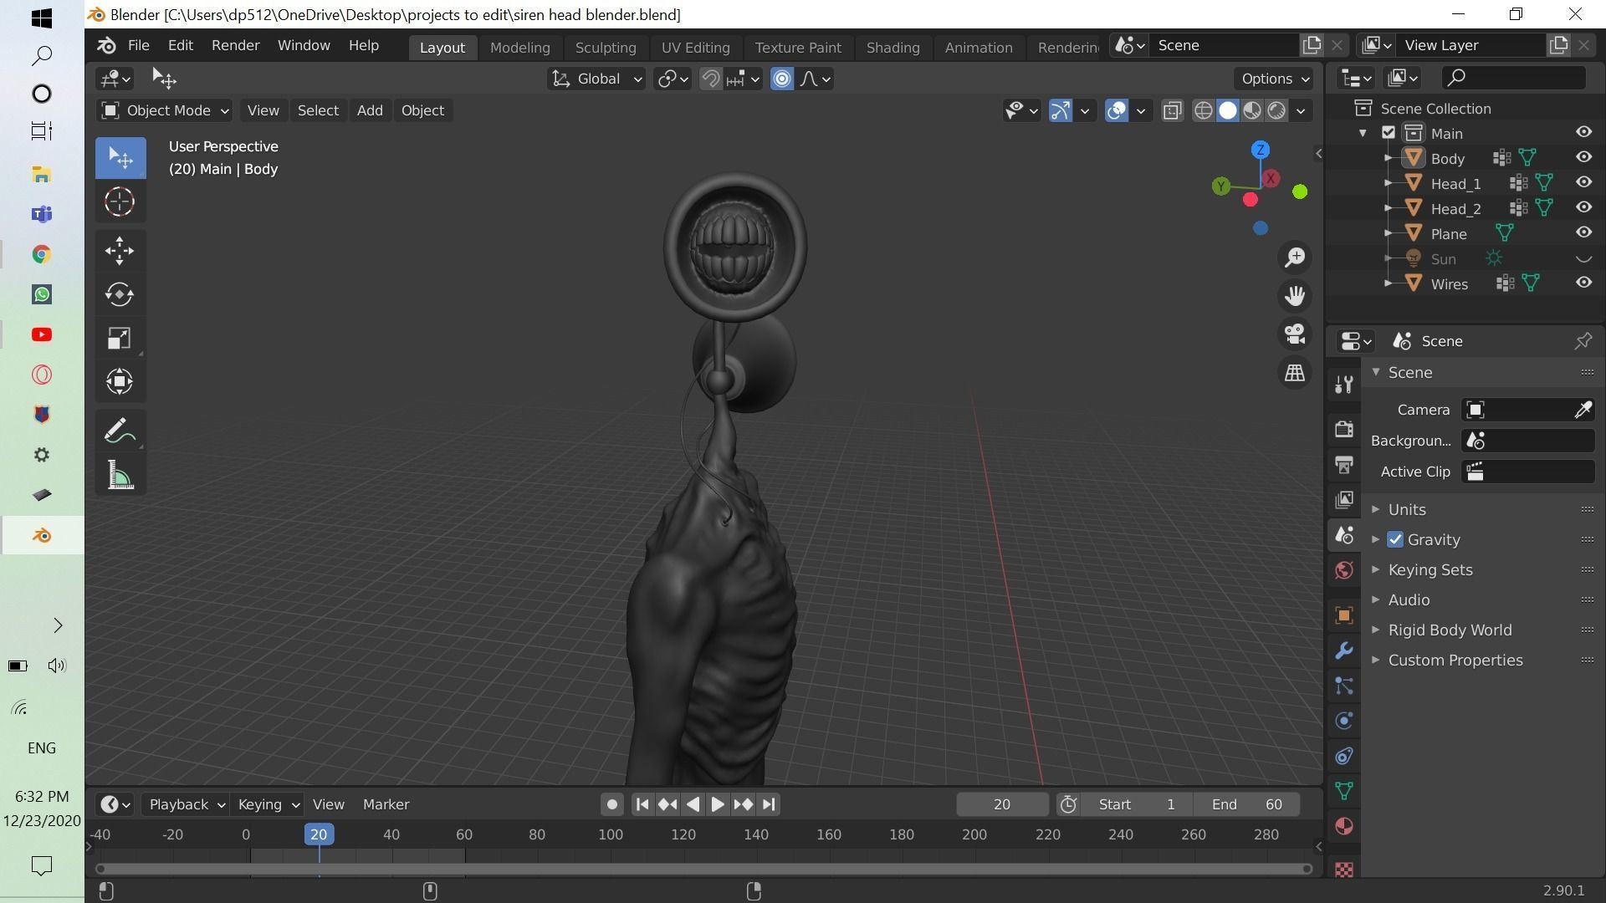Switch to the Shading workspace tab
Image resolution: width=1606 pixels, height=903 pixels.
[893, 48]
